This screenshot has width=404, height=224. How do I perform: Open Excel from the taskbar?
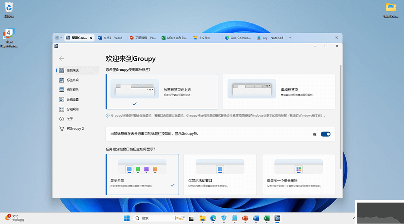(x=266, y=219)
